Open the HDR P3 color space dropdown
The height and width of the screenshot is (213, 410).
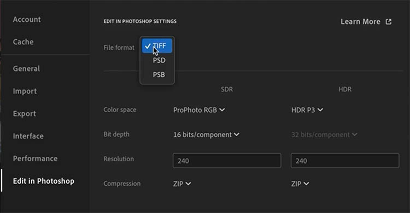coord(307,110)
